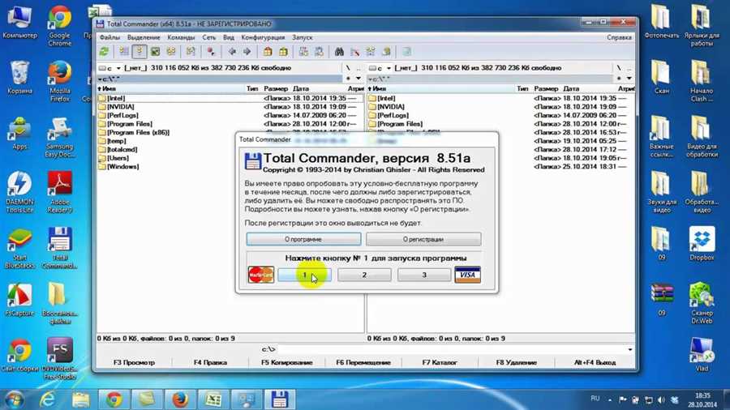Click the VISA icon in the dialog
Viewport: 730px width, 410px height.
tap(467, 275)
